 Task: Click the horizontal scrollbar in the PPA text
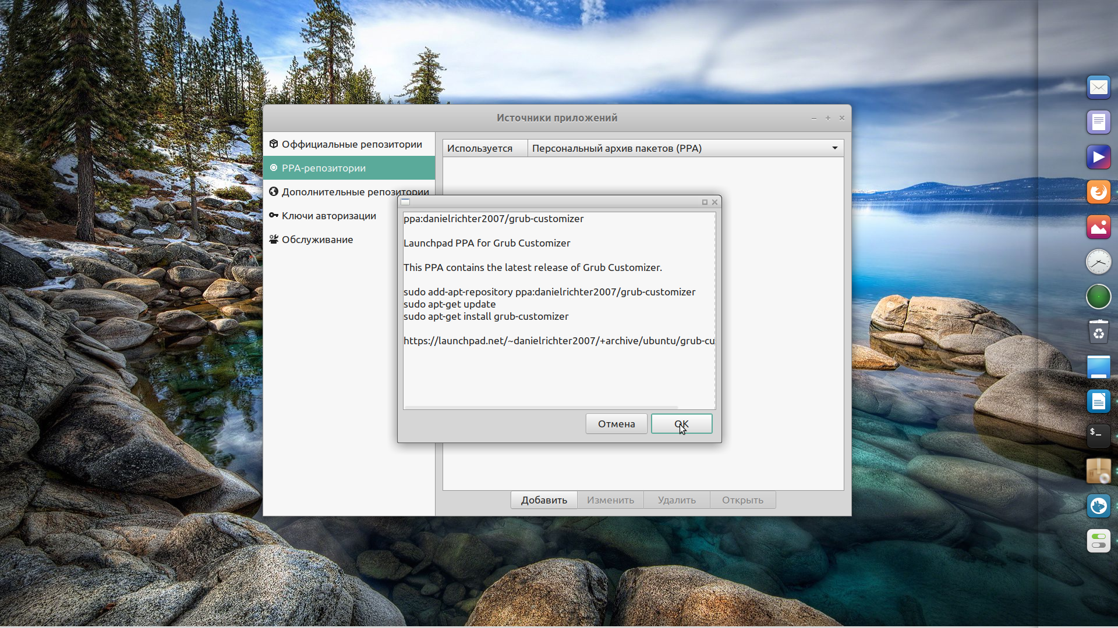tap(540, 408)
